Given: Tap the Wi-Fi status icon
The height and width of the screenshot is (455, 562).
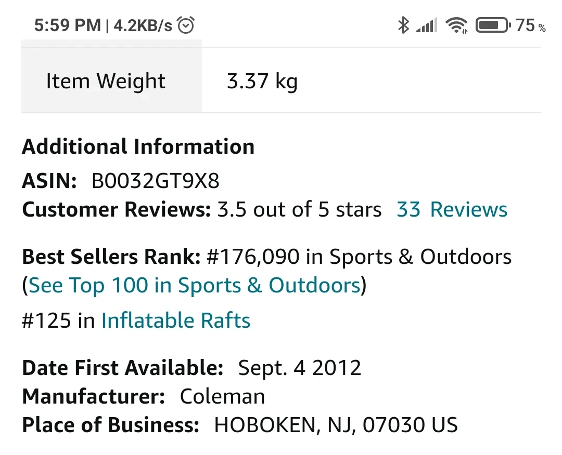Looking at the screenshot, I should pyautogui.click(x=456, y=25).
